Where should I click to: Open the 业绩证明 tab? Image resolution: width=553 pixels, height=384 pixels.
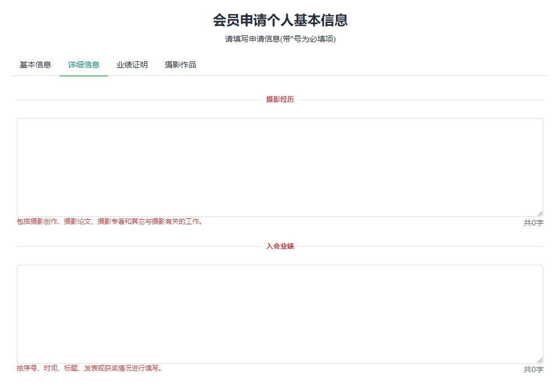point(131,65)
